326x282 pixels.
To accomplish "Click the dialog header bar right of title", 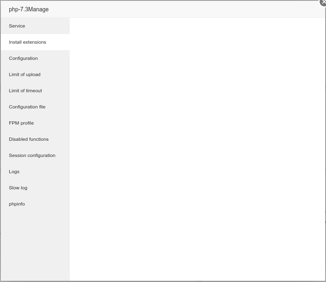I will [182, 9].
